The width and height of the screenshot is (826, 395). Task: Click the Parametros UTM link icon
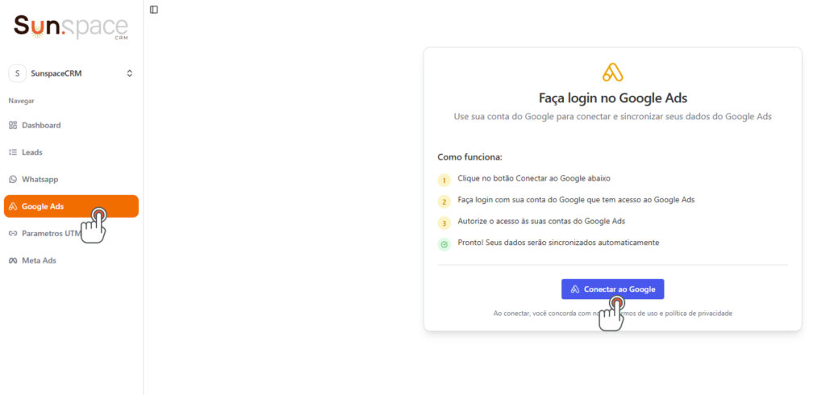(13, 233)
